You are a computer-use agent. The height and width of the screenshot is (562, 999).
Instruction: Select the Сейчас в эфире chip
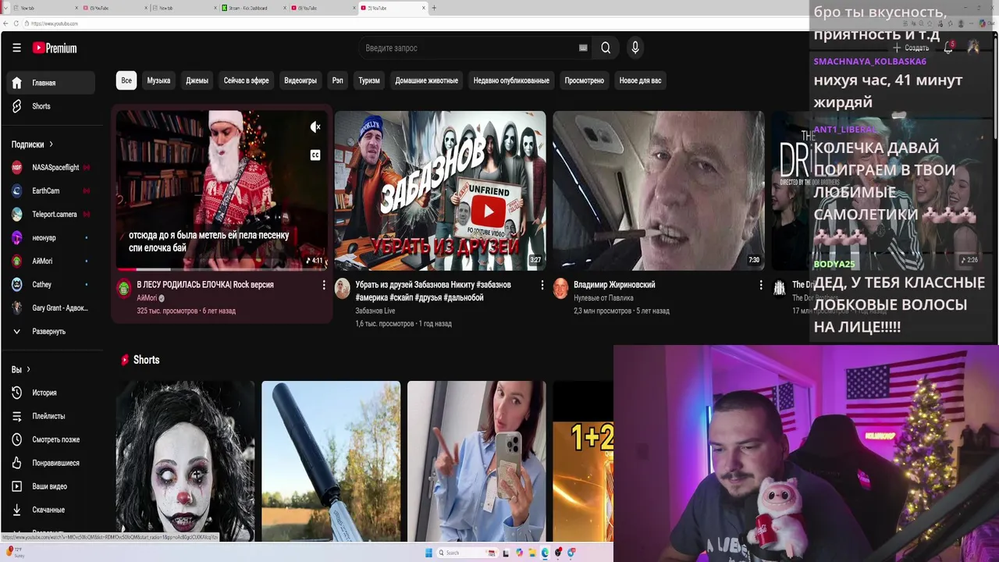coord(246,80)
